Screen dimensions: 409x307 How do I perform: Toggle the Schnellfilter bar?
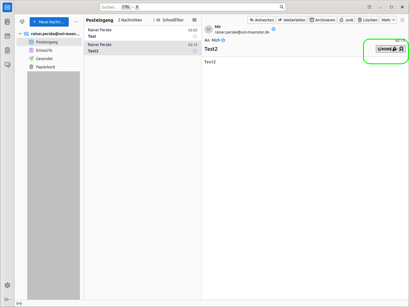(x=170, y=20)
